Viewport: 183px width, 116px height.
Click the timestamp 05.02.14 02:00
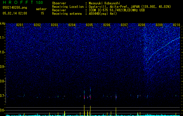click(15, 13)
